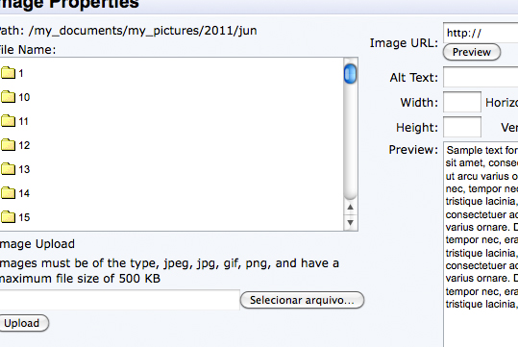This screenshot has height=347, width=518.
Task: Open folder icon labeled 15
Action: [x=8, y=217]
